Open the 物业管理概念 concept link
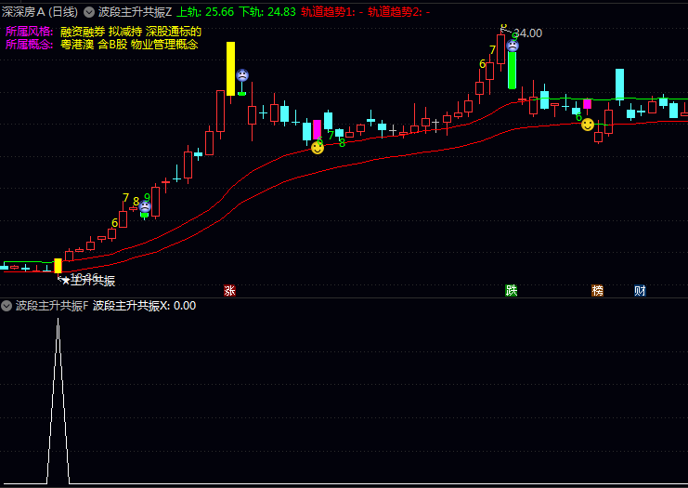Screen dimensions: 688x488 coord(164,44)
